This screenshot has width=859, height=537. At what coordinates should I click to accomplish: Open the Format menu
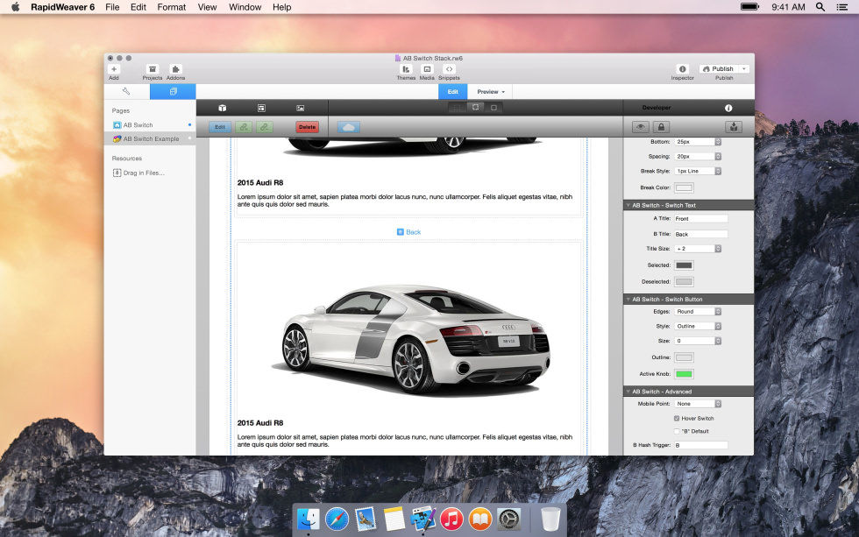(172, 7)
